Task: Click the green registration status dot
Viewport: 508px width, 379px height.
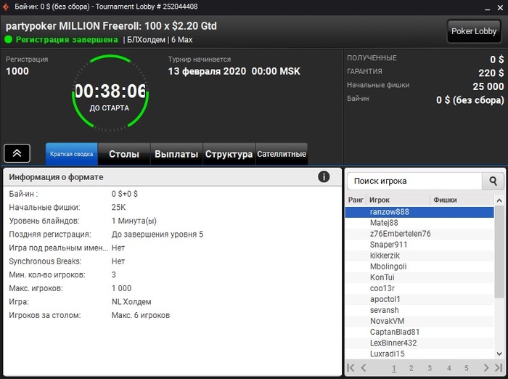Action: pyautogui.click(x=9, y=39)
